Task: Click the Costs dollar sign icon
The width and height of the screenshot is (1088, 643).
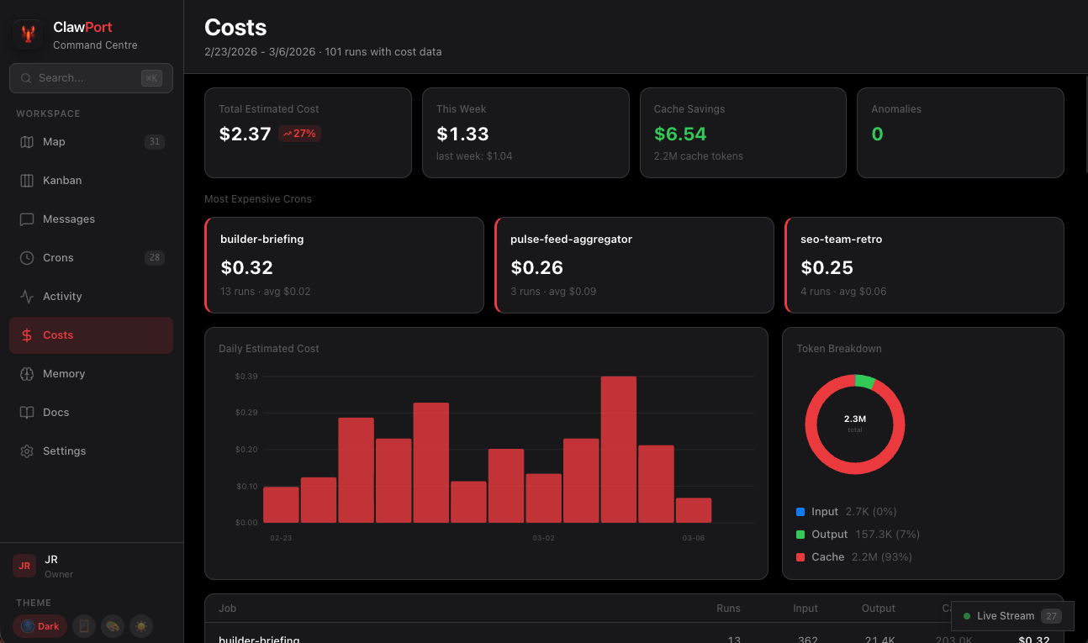Action: [x=26, y=335]
